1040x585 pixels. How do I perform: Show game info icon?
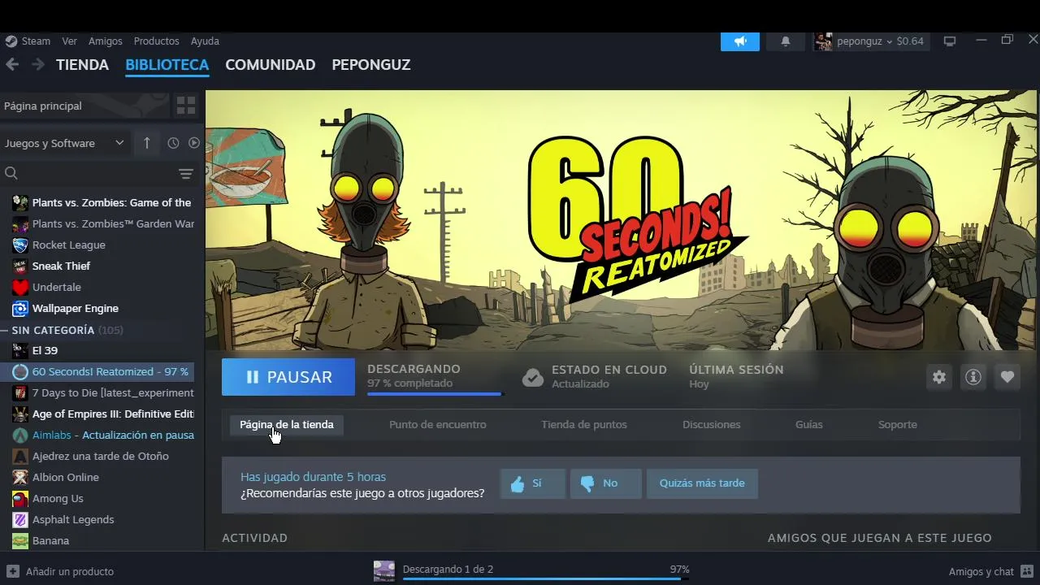(973, 377)
